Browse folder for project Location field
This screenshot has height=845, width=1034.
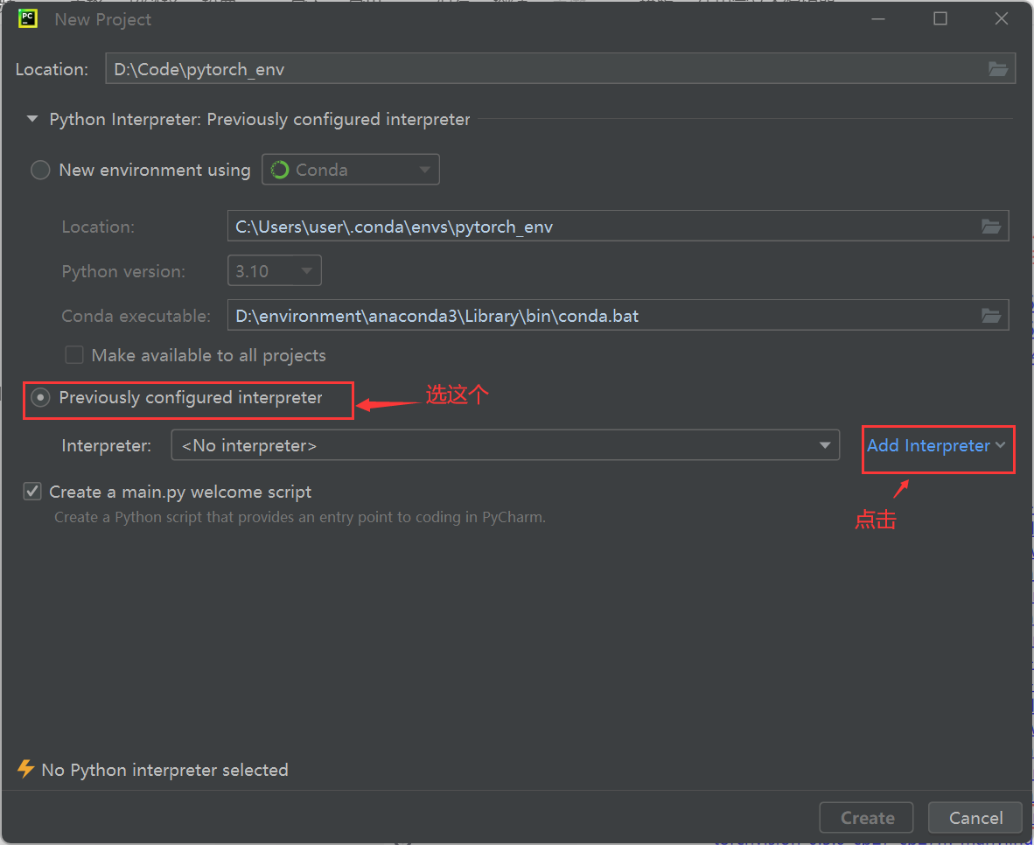click(x=998, y=69)
